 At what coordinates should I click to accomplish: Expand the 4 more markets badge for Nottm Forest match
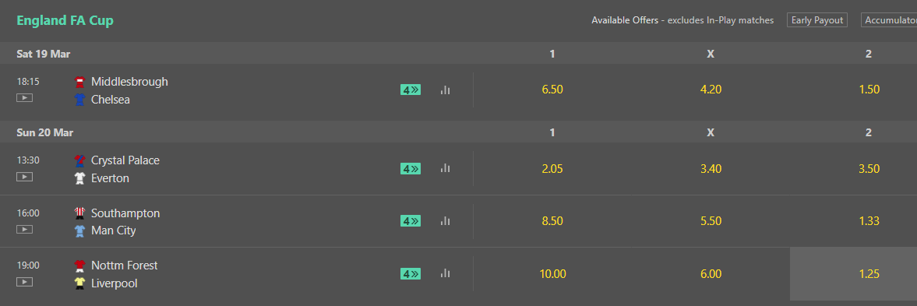pos(411,274)
